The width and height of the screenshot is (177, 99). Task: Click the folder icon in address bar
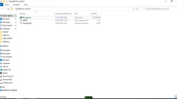12,9
